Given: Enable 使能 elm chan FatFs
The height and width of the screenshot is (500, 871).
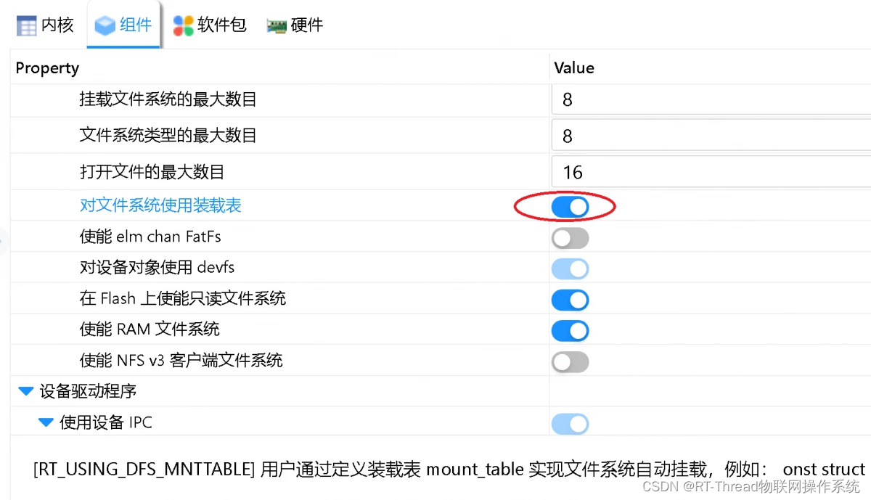Looking at the screenshot, I should (570, 237).
